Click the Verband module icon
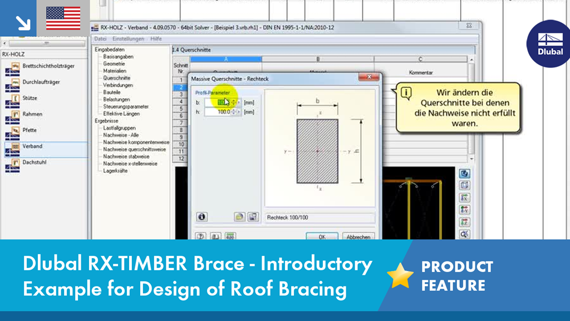The image size is (570, 321). click(x=13, y=149)
